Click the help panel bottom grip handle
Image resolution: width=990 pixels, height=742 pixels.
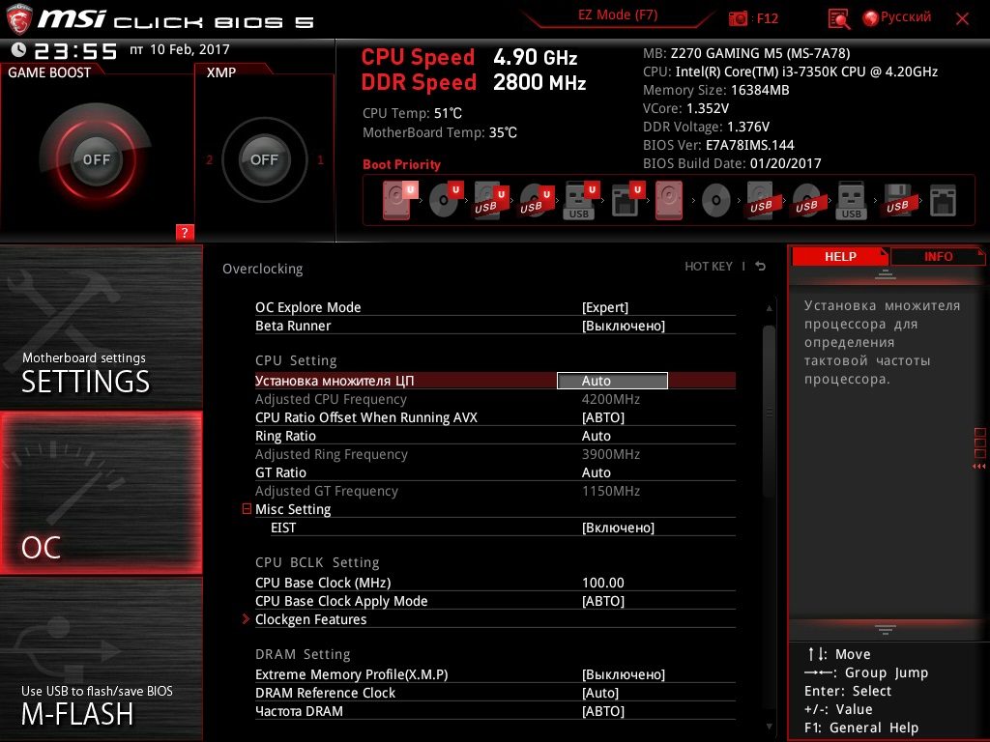(886, 630)
